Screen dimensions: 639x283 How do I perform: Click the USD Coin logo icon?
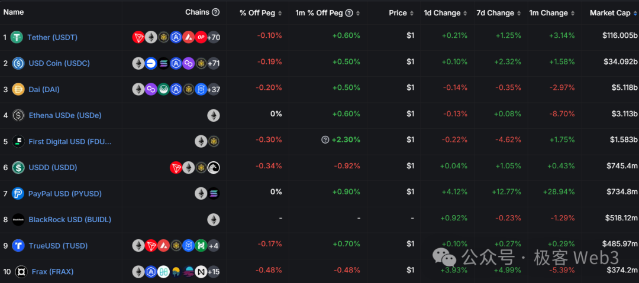coord(18,63)
